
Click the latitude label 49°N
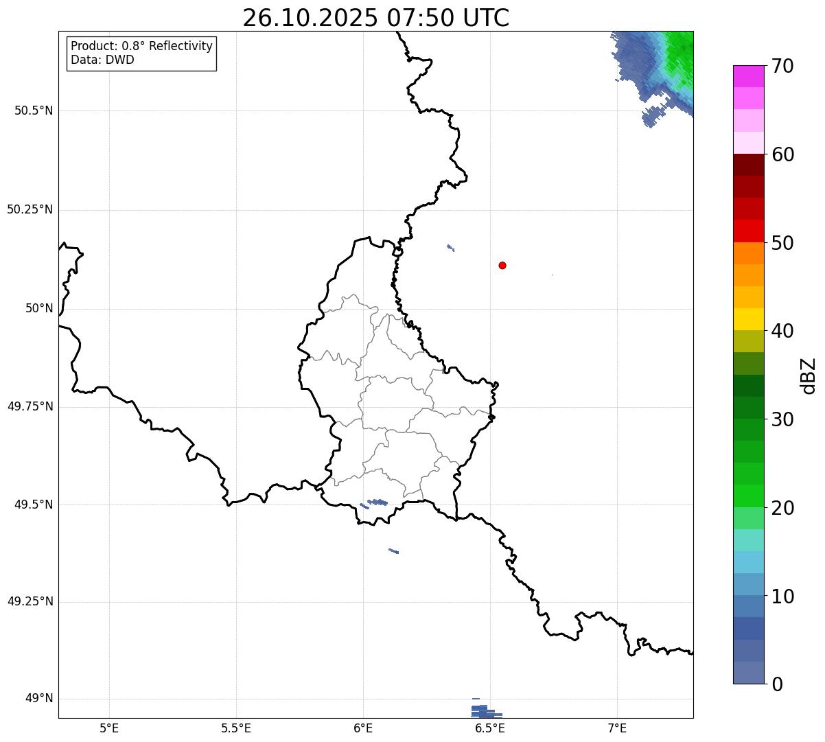click(x=39, y=699)
